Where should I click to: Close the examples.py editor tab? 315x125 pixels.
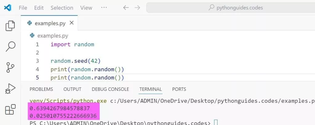[x=72, y=23]
